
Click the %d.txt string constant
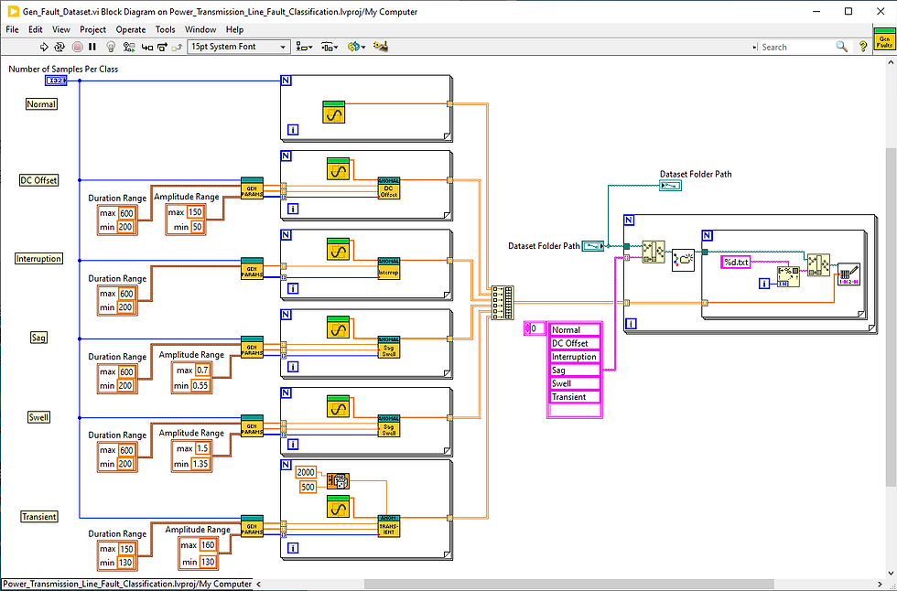pos(736,263)
